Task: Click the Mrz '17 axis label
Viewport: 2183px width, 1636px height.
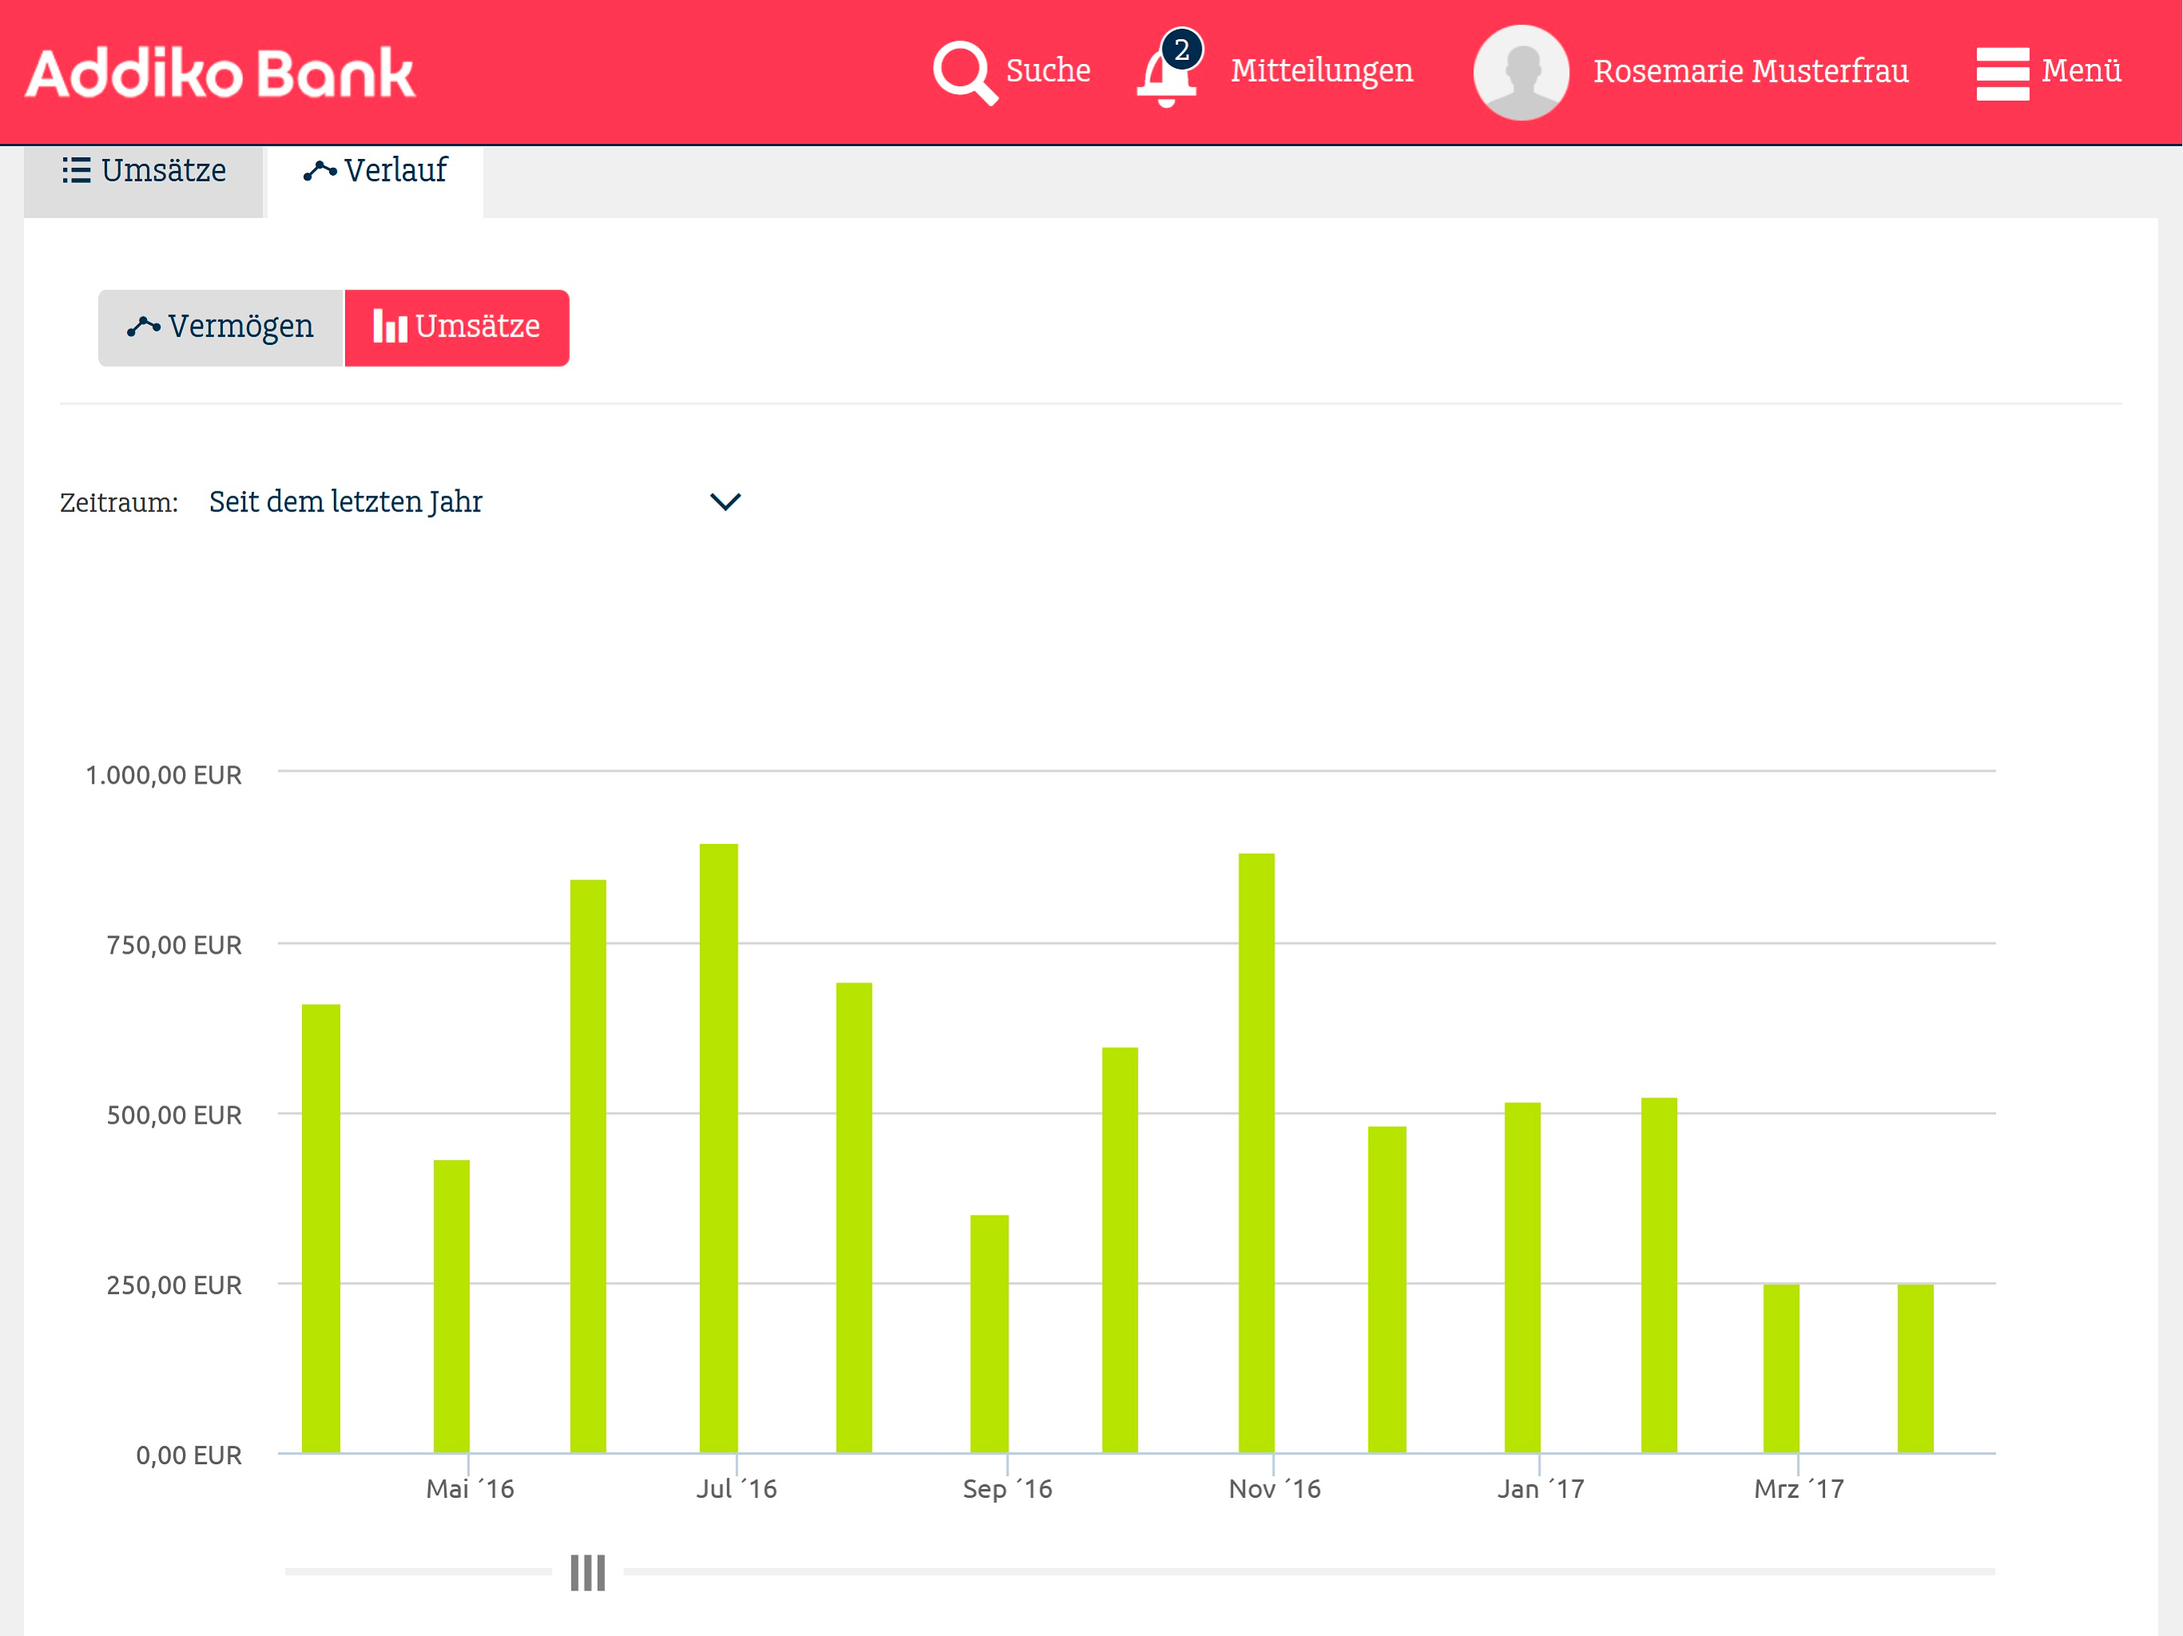Action: coord(1798,1488)
